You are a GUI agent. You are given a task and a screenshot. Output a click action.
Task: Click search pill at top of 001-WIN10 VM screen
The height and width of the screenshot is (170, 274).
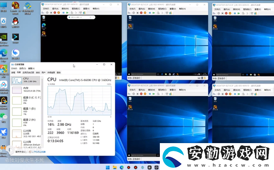[x=81, y=17]
